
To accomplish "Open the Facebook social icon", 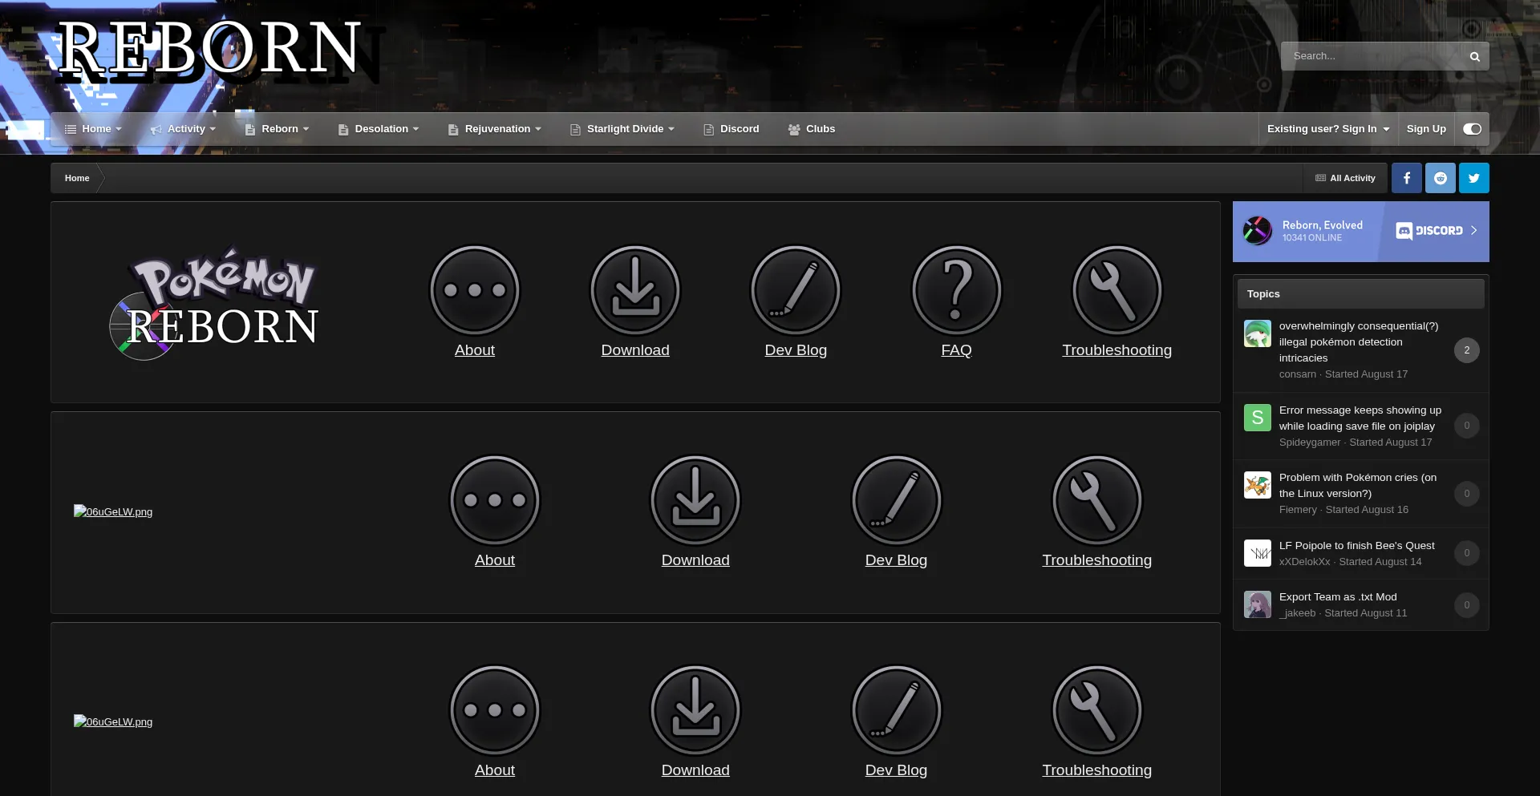I will (1407, 178).
